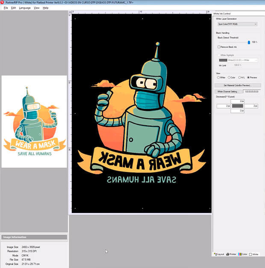Enable the Remove Black Ink checkbox

click(219, 47)
